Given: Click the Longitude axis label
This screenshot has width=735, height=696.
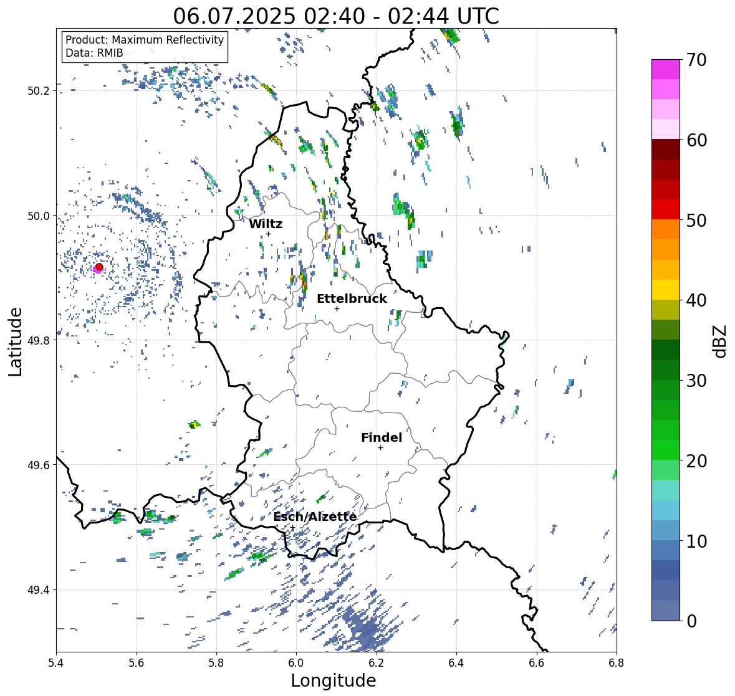Looking at the screenshot, I should click(334, 680).
